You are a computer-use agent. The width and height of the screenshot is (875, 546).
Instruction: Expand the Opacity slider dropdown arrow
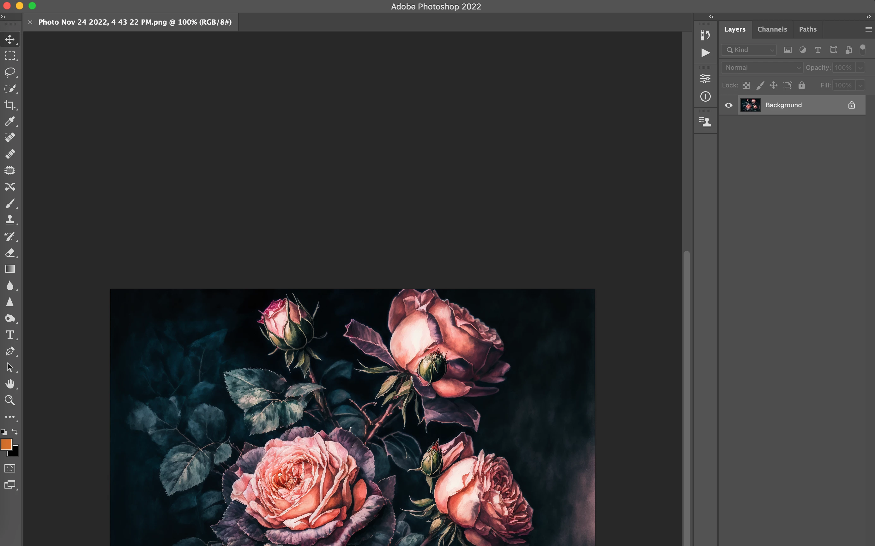coord(860,68)
